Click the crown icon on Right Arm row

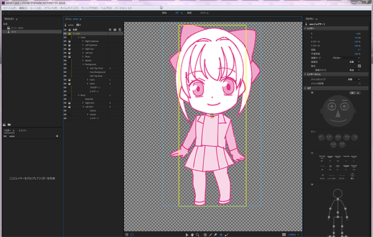[70, 103]
